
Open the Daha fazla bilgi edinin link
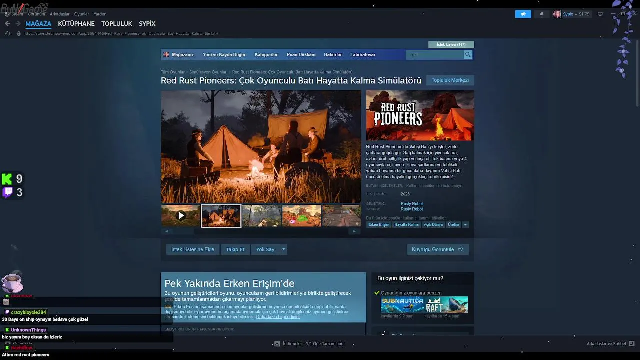point(278,317)
